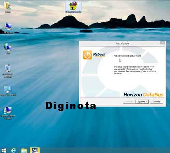This screenshot has width=170, height=153.
Task: Click the active installer taskbar item
Action: (34, 150)
